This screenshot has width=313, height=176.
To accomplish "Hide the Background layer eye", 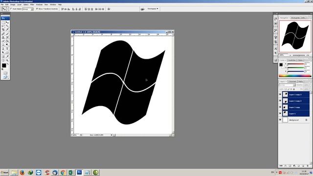I will click(280, 120).
